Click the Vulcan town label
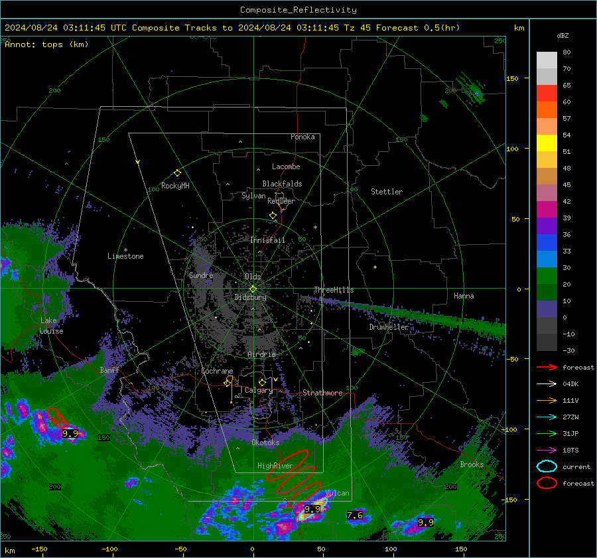This screenshot has height=558, width=597. (338, 493)
